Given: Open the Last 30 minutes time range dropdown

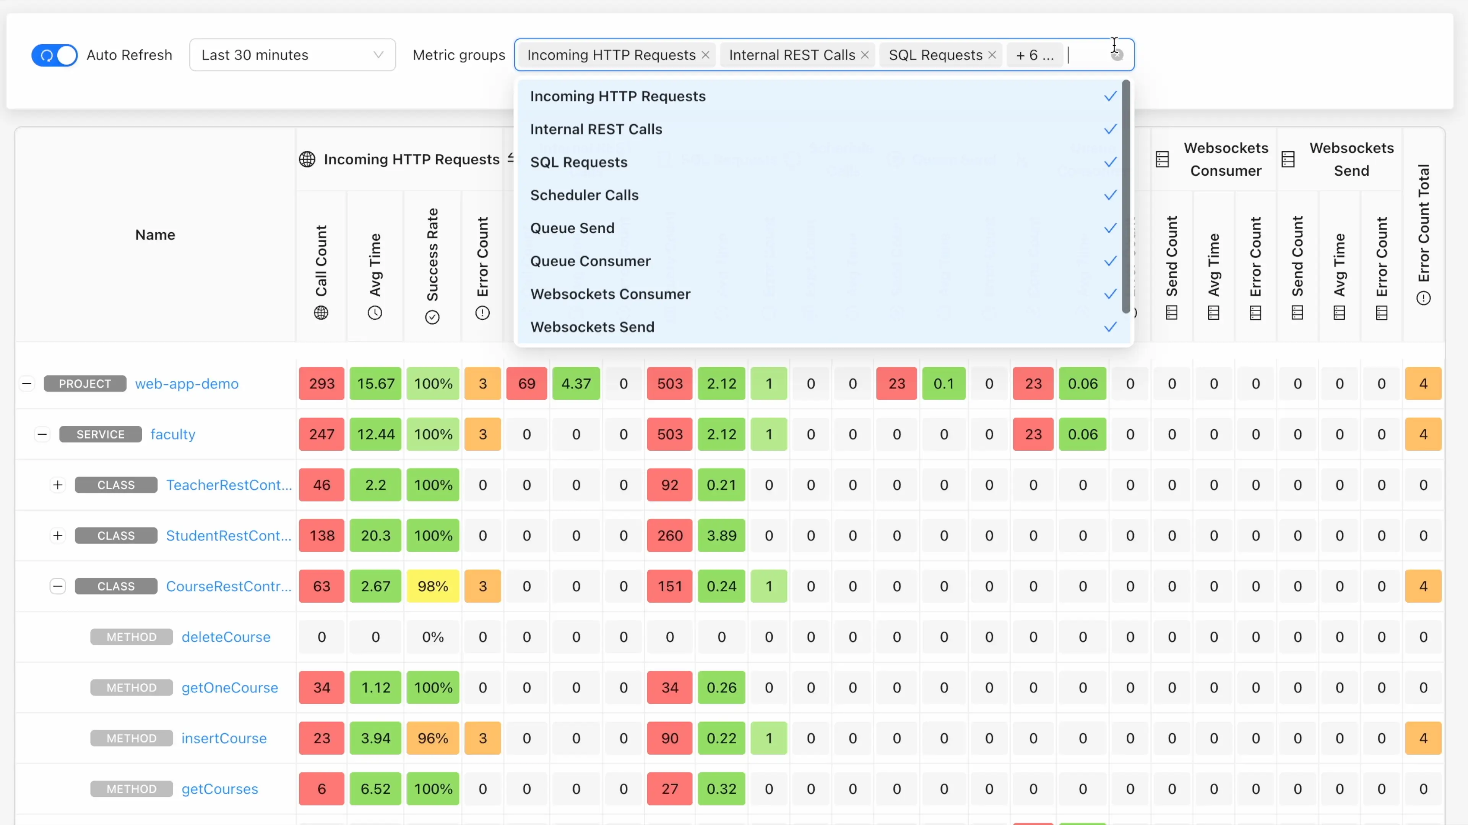Looking at the screenshot, I should click(292, 55).
